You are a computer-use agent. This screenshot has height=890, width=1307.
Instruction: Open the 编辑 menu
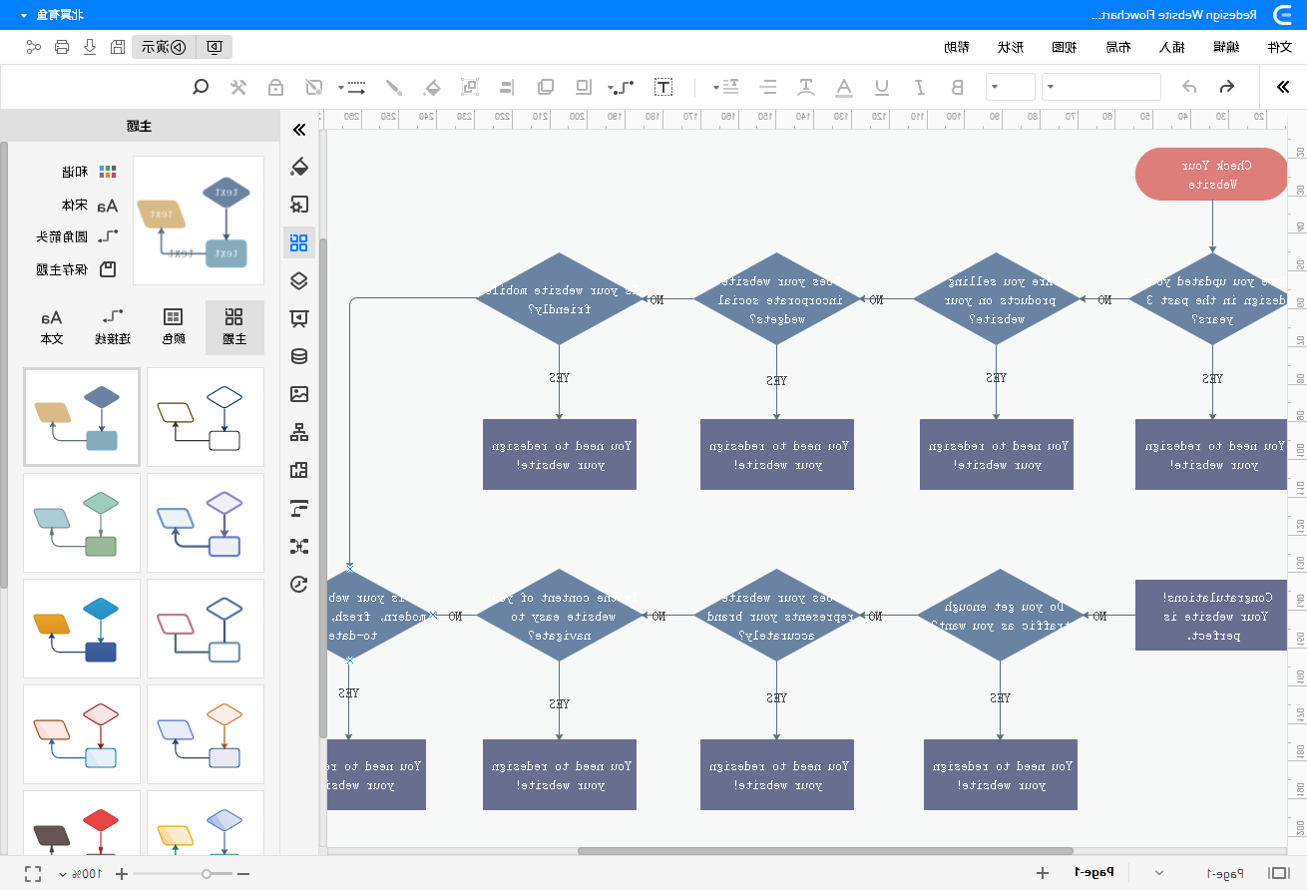(1226, 47)
